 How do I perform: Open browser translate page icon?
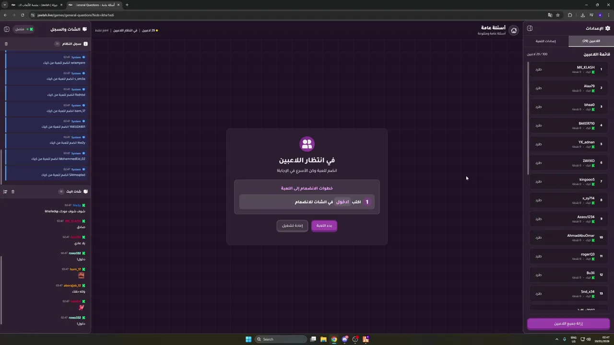point(550,15)
